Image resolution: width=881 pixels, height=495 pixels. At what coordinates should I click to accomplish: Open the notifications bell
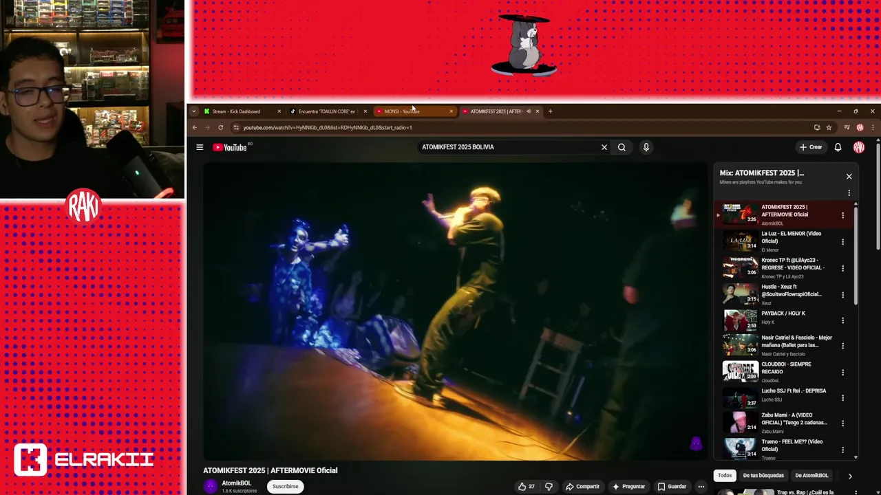pos(838,147)
